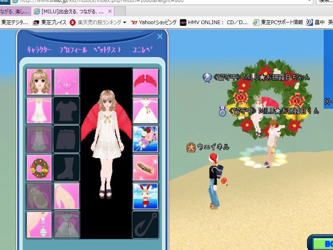Viewport: 333px width, 250px height.
Task: Select the Christmas wreath item slot
Action: coord(39,167)
